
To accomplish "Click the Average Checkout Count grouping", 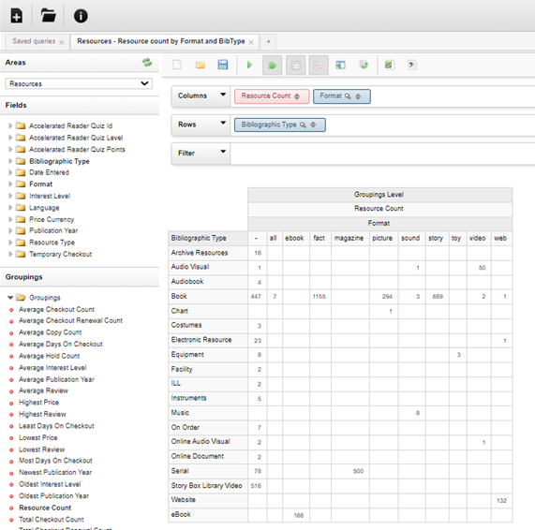I will pyautogui.click(x=56, y=309).
